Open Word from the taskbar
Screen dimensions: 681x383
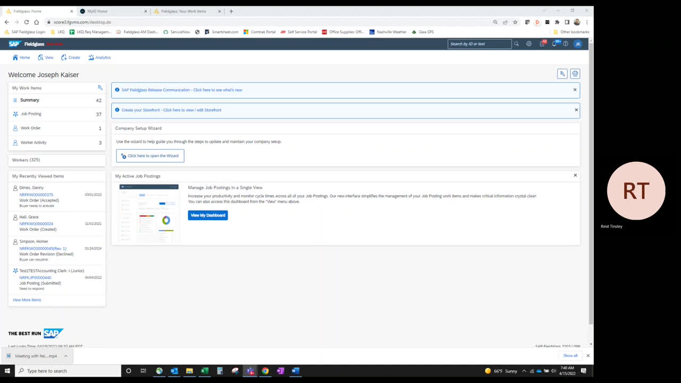296,371
